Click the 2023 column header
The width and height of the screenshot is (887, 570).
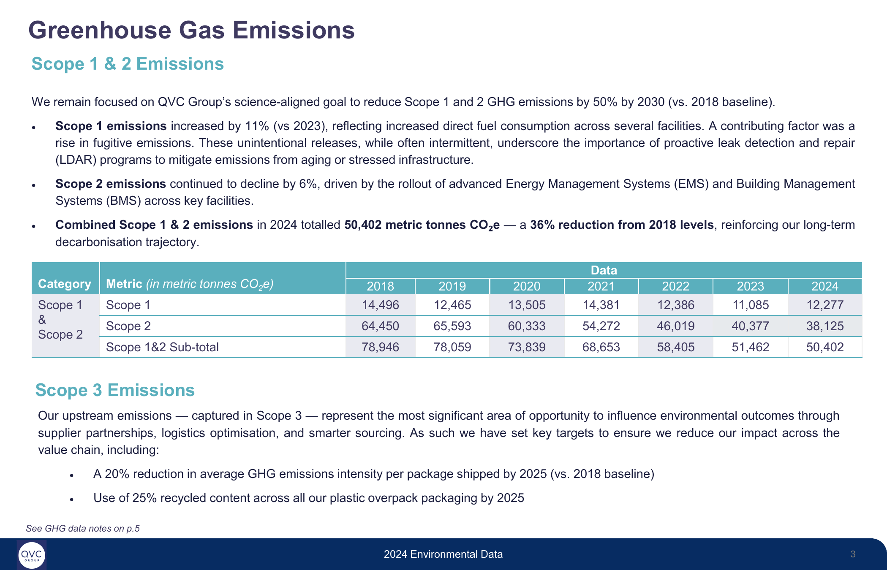pos(750,286)
